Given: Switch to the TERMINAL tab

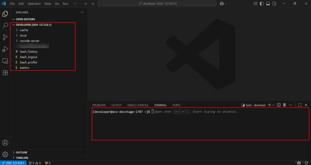Looking at the screenshot, I should coord(160,105).
